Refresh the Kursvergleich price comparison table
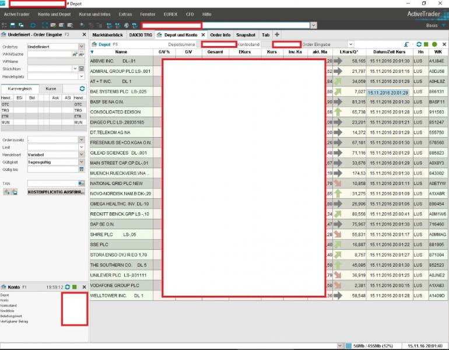 pyautogui.click(x=82, y=88)
